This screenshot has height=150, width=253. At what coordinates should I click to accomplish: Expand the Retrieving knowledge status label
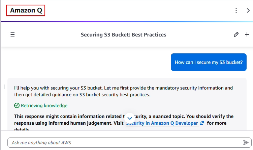pos(44,105)
